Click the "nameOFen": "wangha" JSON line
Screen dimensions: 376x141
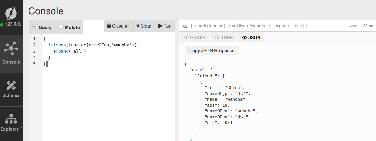point(231,111)
